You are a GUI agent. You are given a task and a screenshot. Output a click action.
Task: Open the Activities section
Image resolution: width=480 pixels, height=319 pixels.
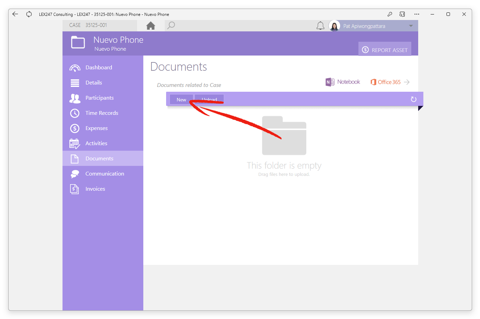point(103,143)
